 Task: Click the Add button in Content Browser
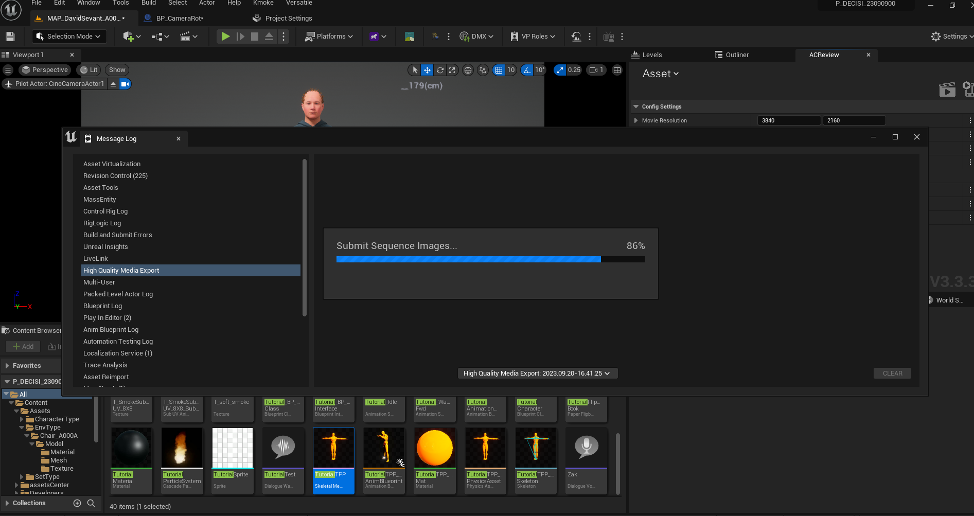(23, 347)
